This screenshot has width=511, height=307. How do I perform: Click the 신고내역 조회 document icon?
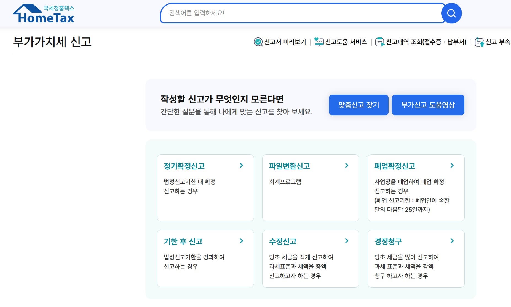380,42
